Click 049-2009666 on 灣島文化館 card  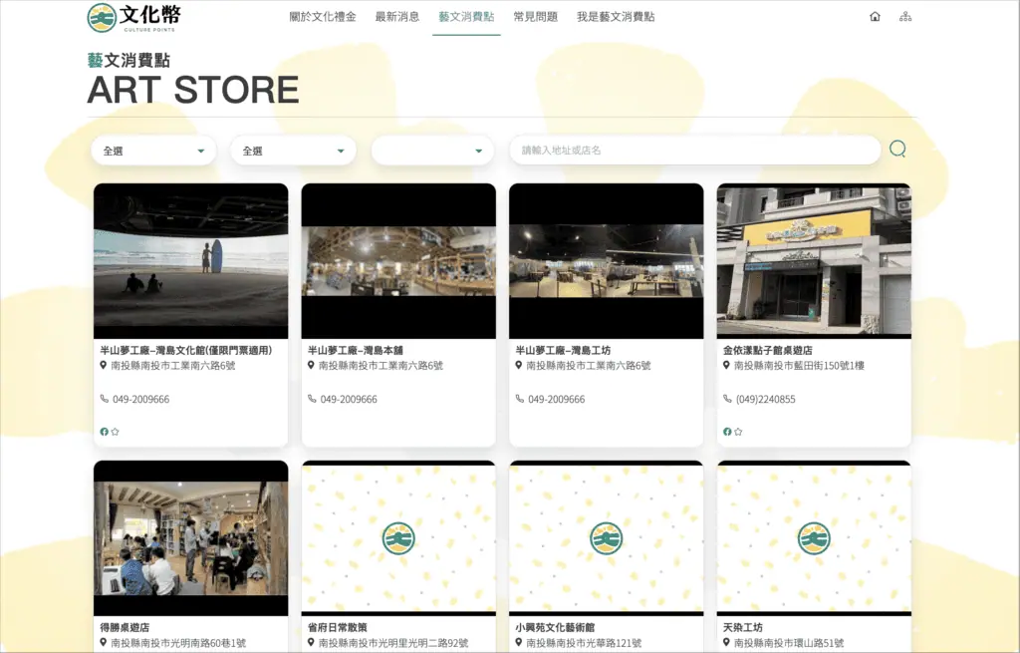[141, 399]
